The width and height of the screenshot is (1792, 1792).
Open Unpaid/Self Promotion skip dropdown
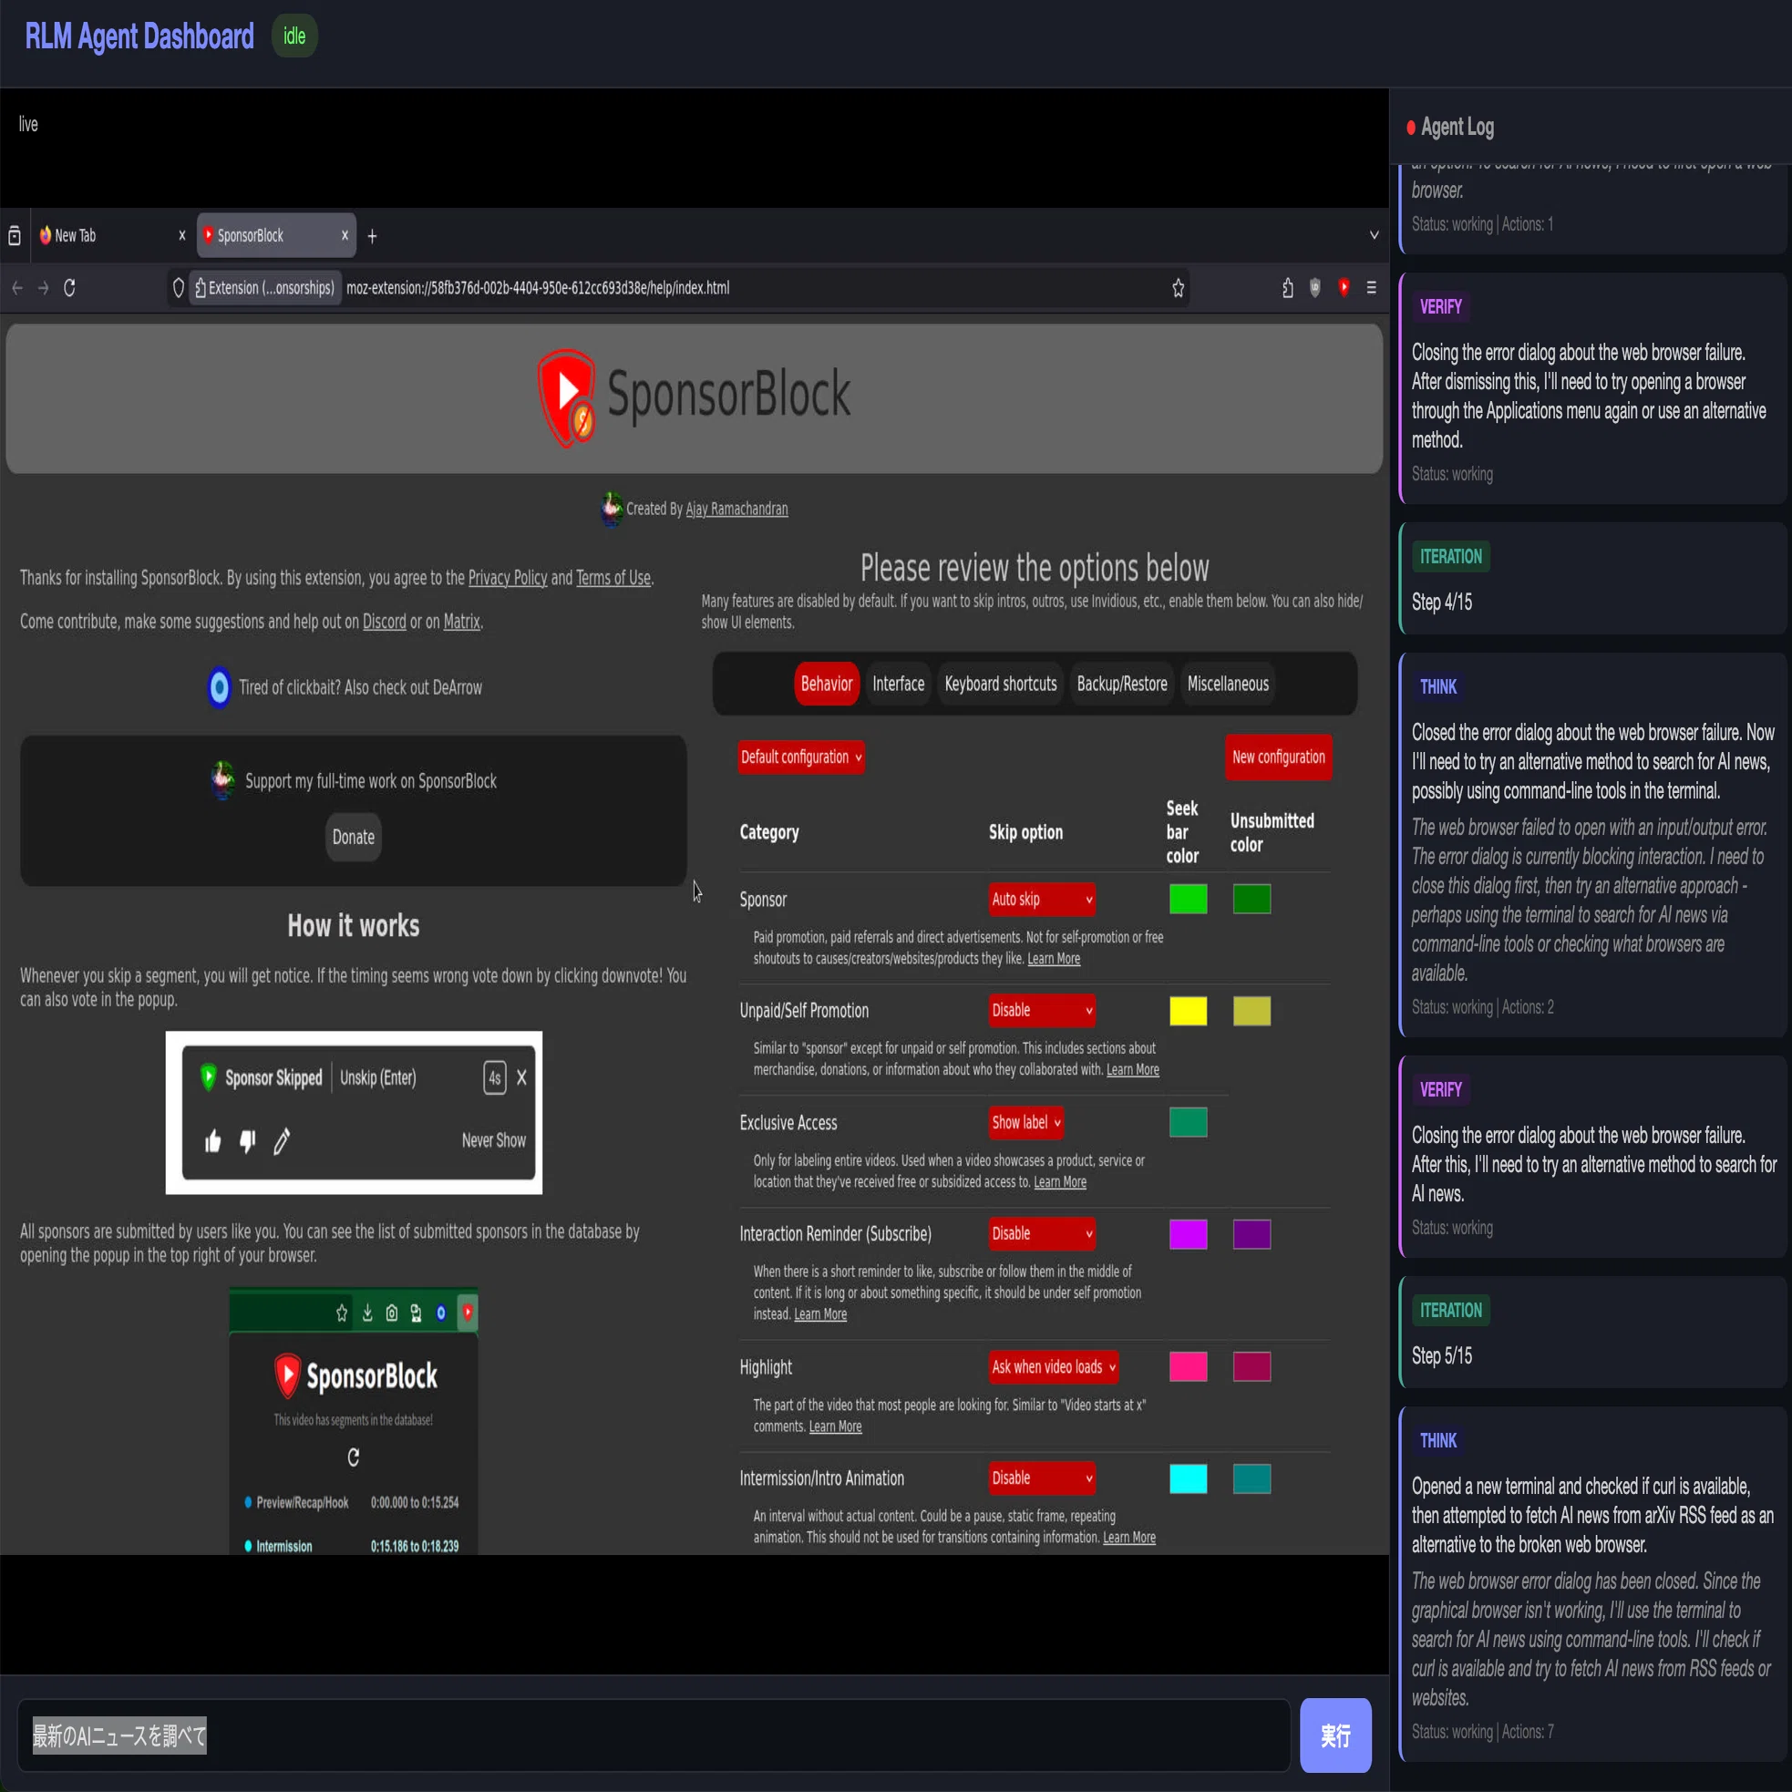coord(1042,1010)
